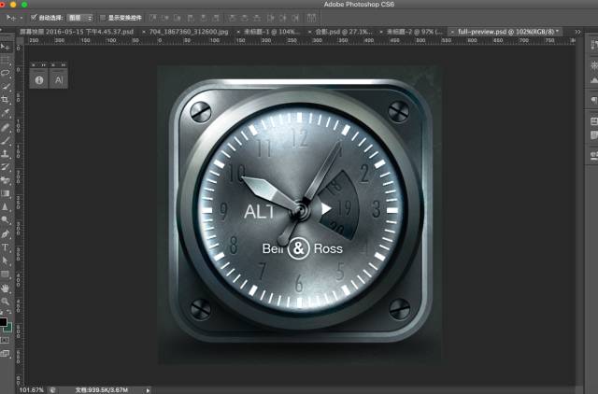This screenshot has height=394, width=598.
Task: Set the green background color swatch
Action: (9, 328)
